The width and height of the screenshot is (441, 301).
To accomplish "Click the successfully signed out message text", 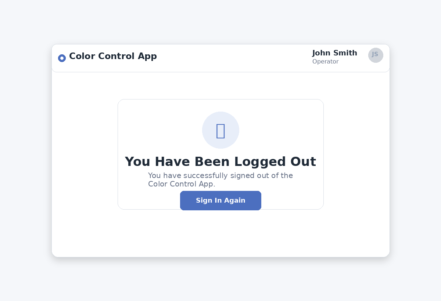I will 220,176.
